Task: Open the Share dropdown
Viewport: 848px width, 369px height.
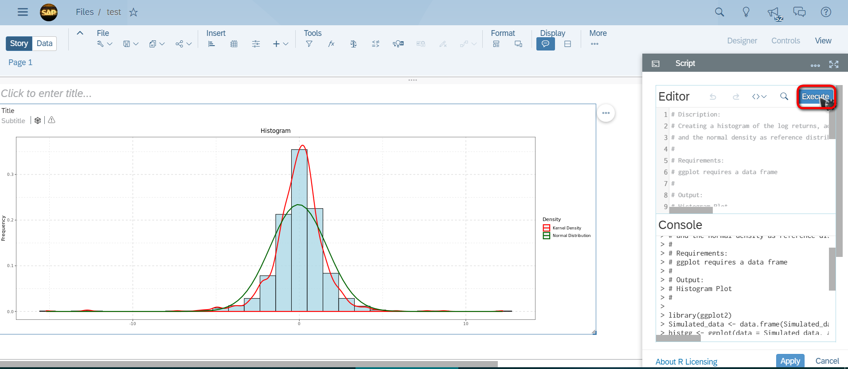Action: pyautogui.click(x=184, y=44)
